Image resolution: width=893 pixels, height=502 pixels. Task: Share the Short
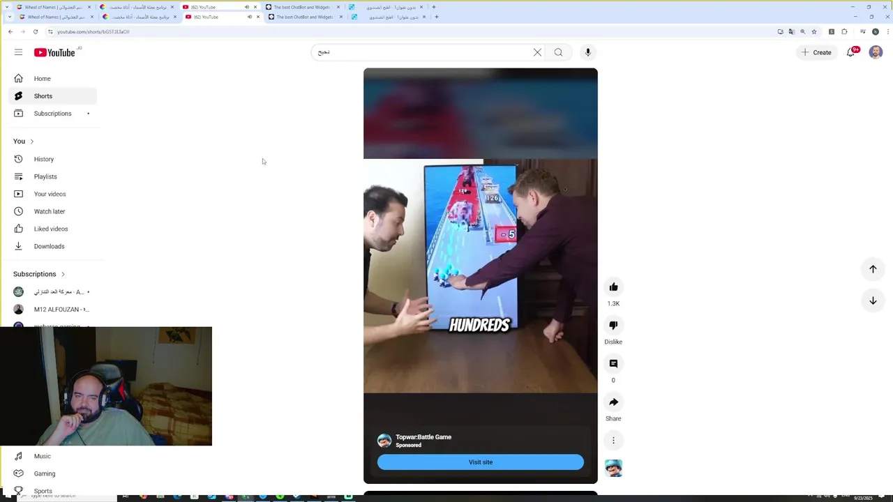(613, 402)
